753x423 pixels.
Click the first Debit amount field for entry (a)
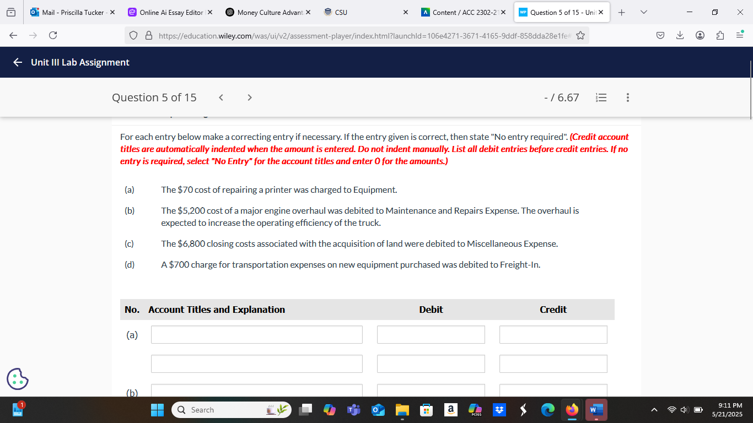(x=431, y=334)
